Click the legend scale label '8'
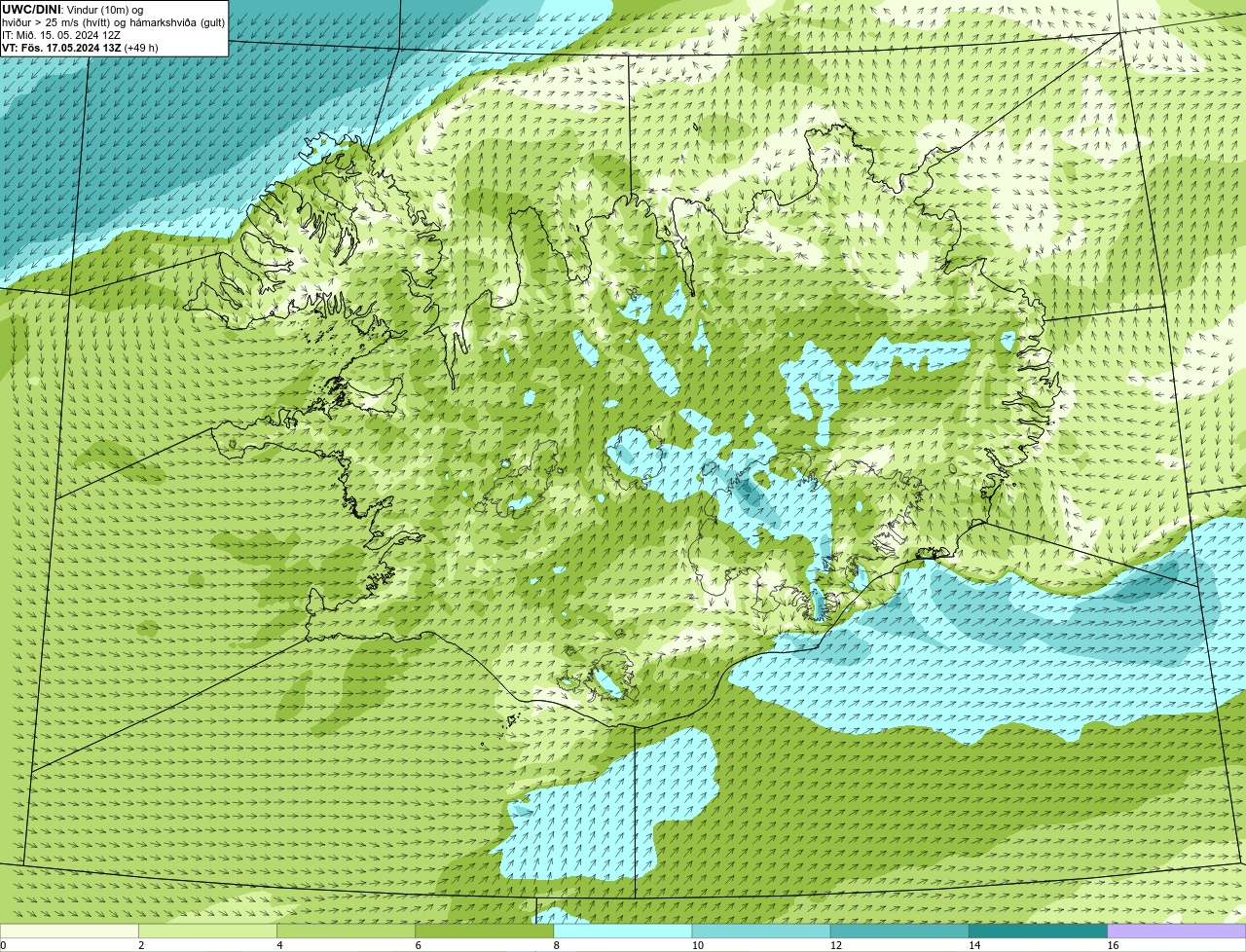 coord(556,945)
